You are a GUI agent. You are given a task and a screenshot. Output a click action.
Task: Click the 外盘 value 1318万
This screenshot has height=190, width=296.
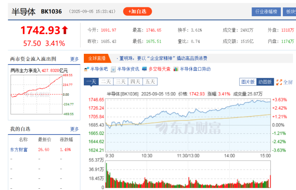(288, 30)
